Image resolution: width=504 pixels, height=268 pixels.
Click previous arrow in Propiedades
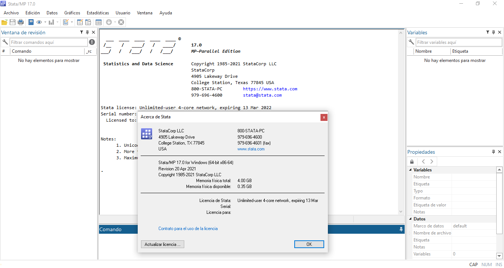(x=424, y=161)
